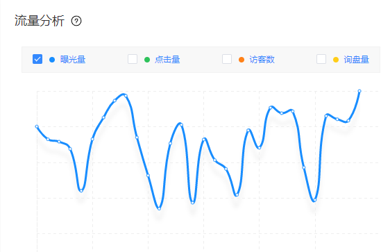
Task: Select the highest final data point on line
Action: (x=359, y=91)
